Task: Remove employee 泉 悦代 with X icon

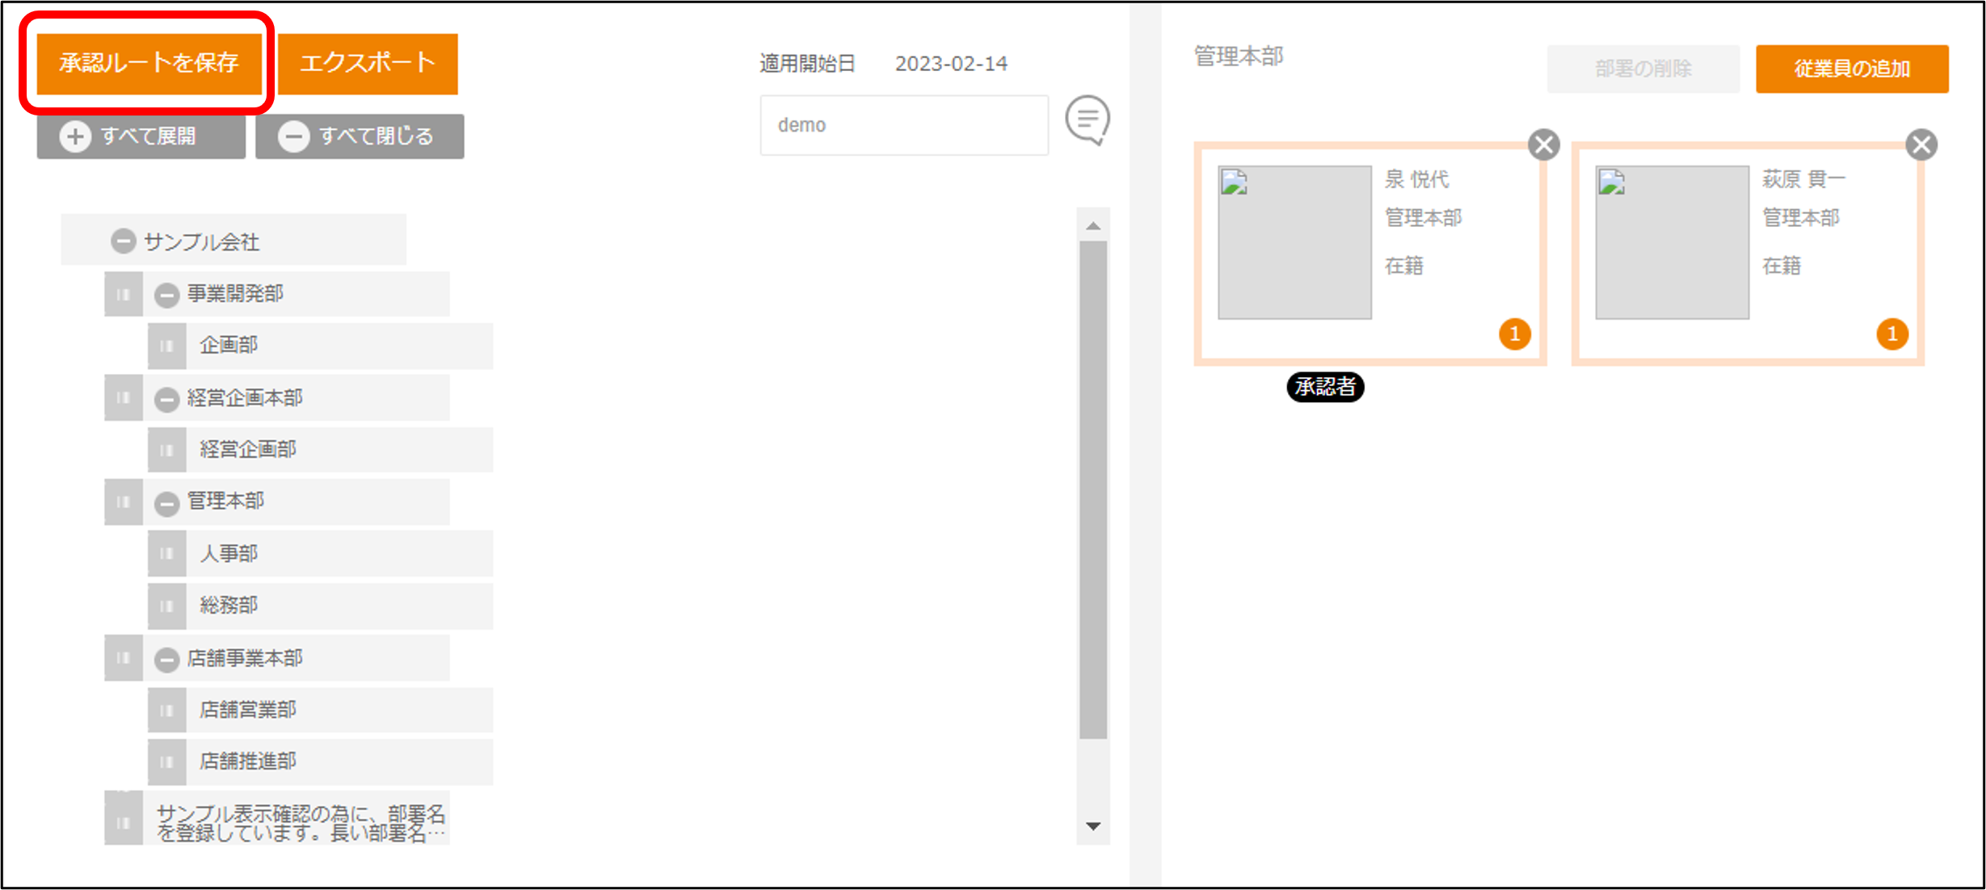Action: pos(1544,145)
